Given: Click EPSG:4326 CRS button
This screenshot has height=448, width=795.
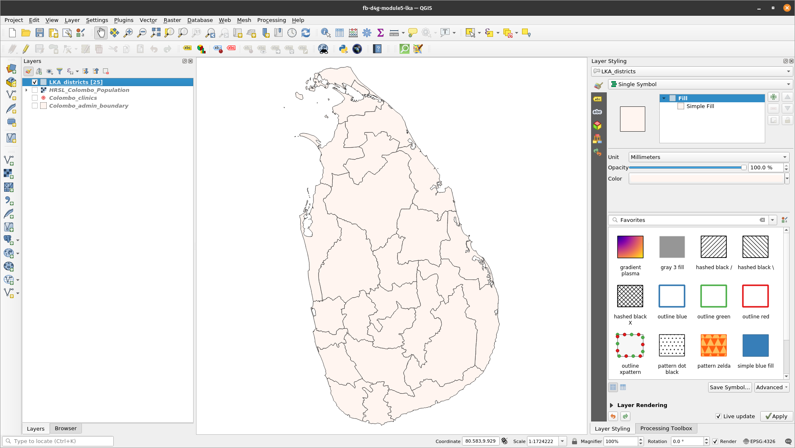Looking at the screenshot, I should click(759, 441).
